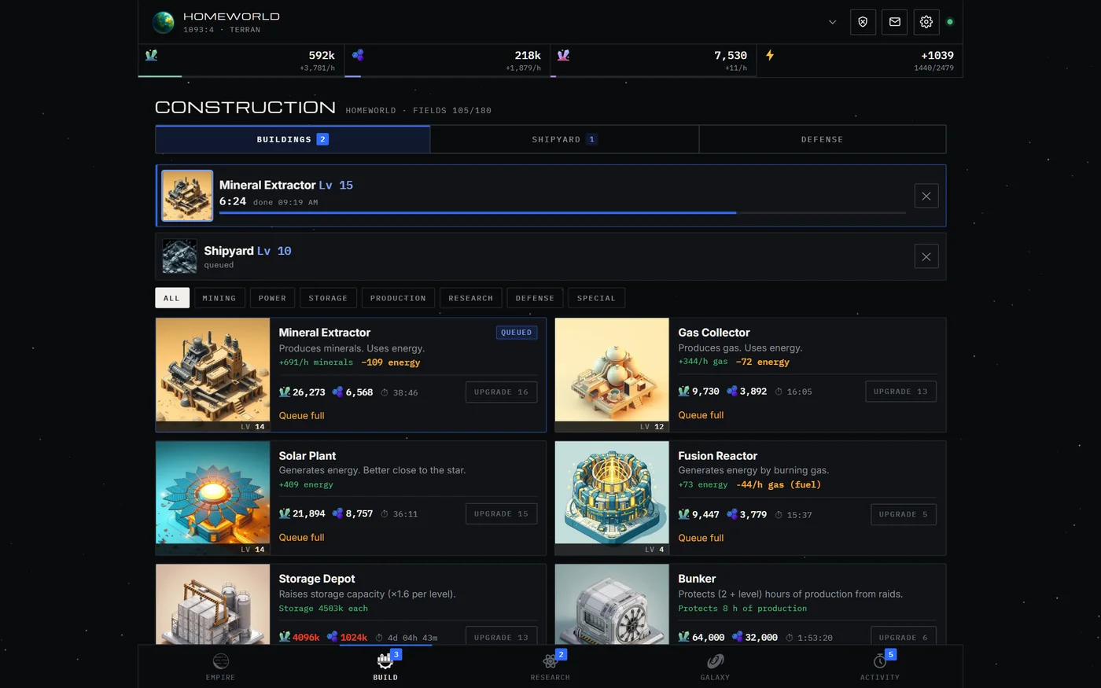Open the Research atom navigation icon

coord(550,661)
